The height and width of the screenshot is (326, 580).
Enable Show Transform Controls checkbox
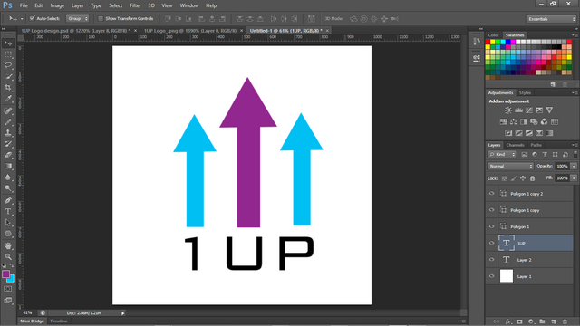pyautogui.click(x=101, y=18)
